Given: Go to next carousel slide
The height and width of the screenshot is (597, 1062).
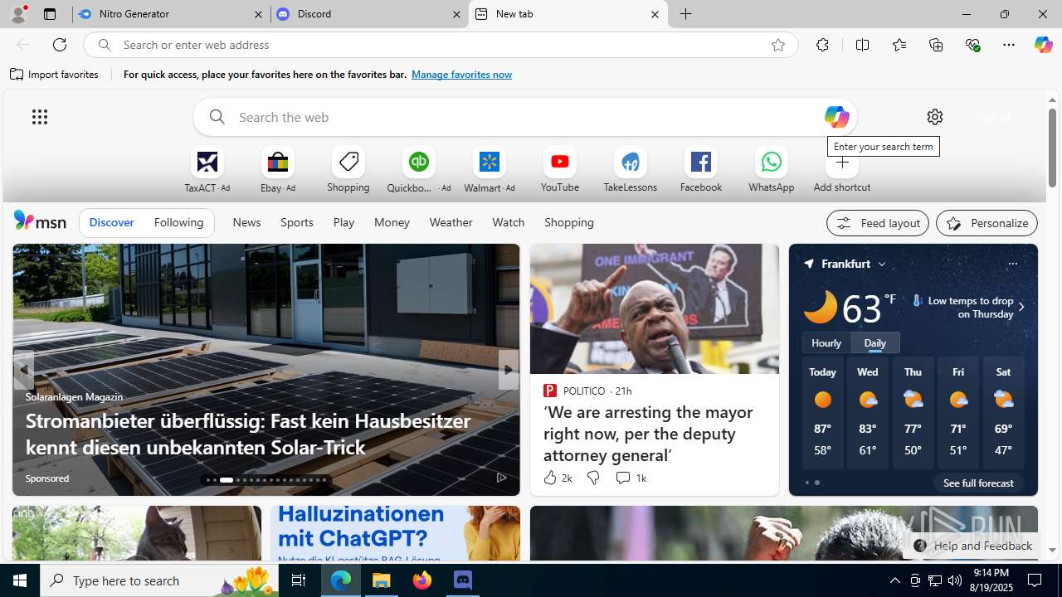Looking at the screenshot, I should coord(509,370).
